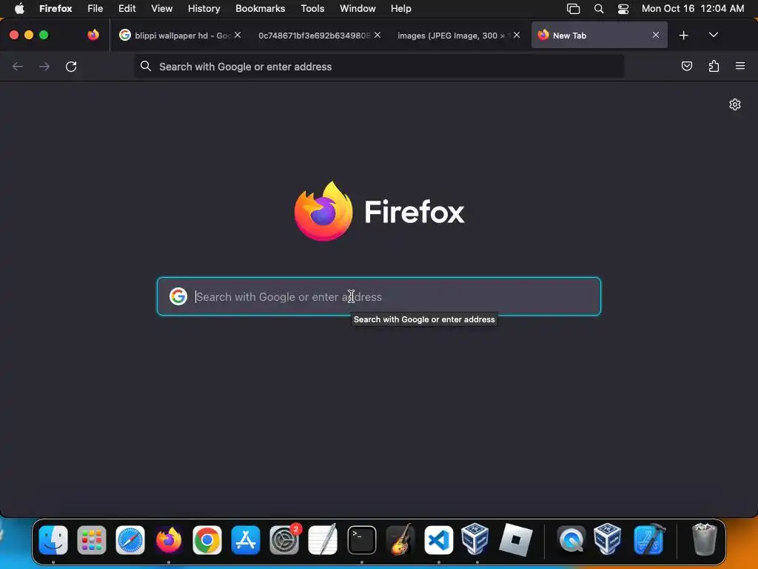Open System Settings from the dock
This screenshot has width=758, height=569.
coord(284,540)
